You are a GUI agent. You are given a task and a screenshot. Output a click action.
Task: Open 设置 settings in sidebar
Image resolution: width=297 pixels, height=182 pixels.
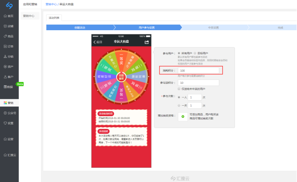9,123
